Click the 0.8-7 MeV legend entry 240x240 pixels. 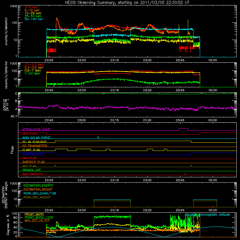pyautogui.click(x=33, y=70)
